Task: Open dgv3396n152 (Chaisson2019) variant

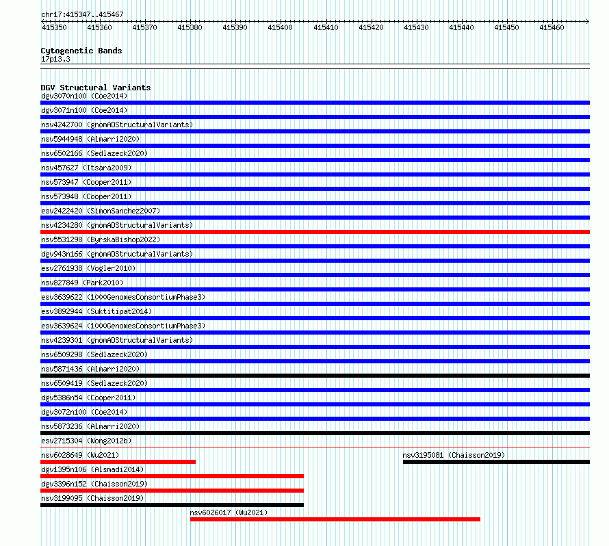Action: 94,484
